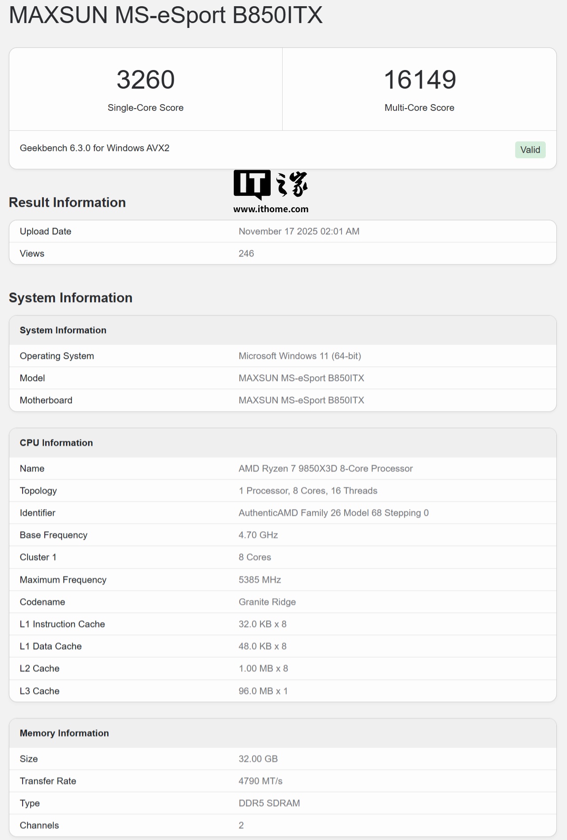Select the 4.70 GHz base frequency value
The image size is (567, 840).
tap(258, 535)
